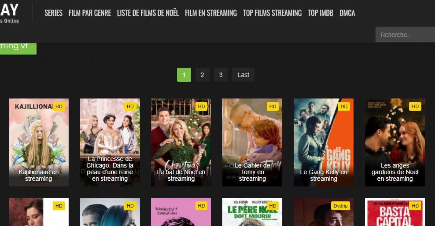Image resolution: width=435 pixels, height=226 pixels.
Task: Open Le Cahier de Tomy poster
Action: tap(252, 142)
